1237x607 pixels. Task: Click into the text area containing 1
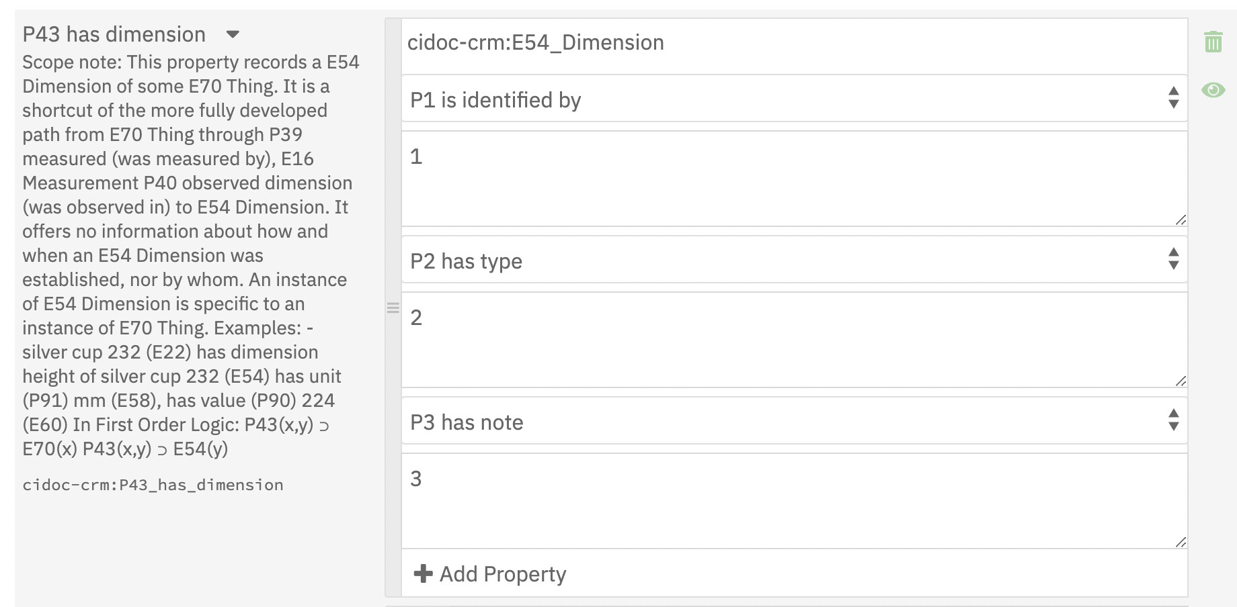pos(793,179)
